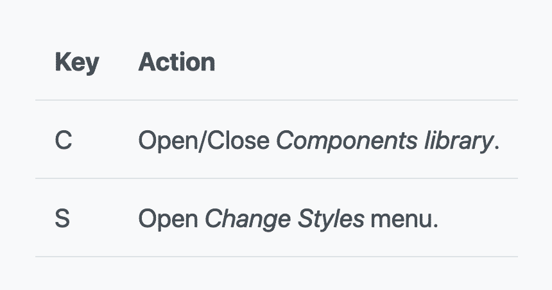552x290 pixels.
Task: Click the letter A in Action header
Action: [147, 62]
